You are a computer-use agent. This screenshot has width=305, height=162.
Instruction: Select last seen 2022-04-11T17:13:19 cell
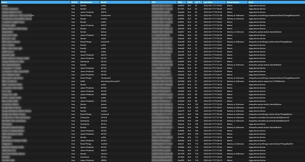click(x=213, y=81)
